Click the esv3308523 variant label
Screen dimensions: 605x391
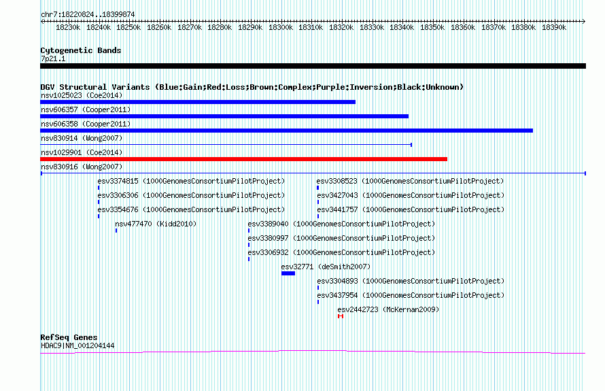pos(410,181)
